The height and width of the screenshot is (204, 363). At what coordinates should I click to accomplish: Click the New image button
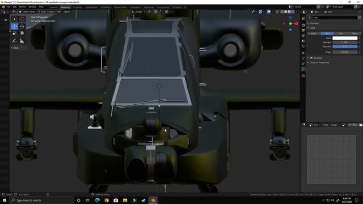pyautogui.click(x=353, y=125)
